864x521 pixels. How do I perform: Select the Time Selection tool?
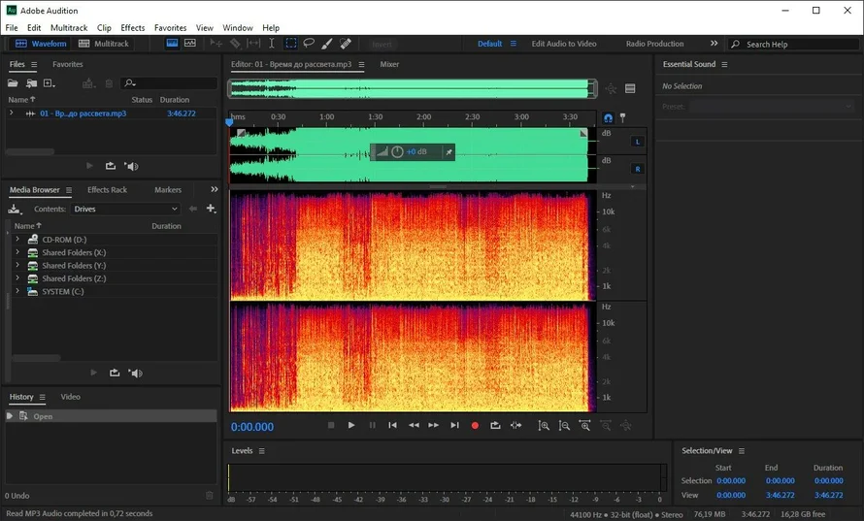(272, 44)
